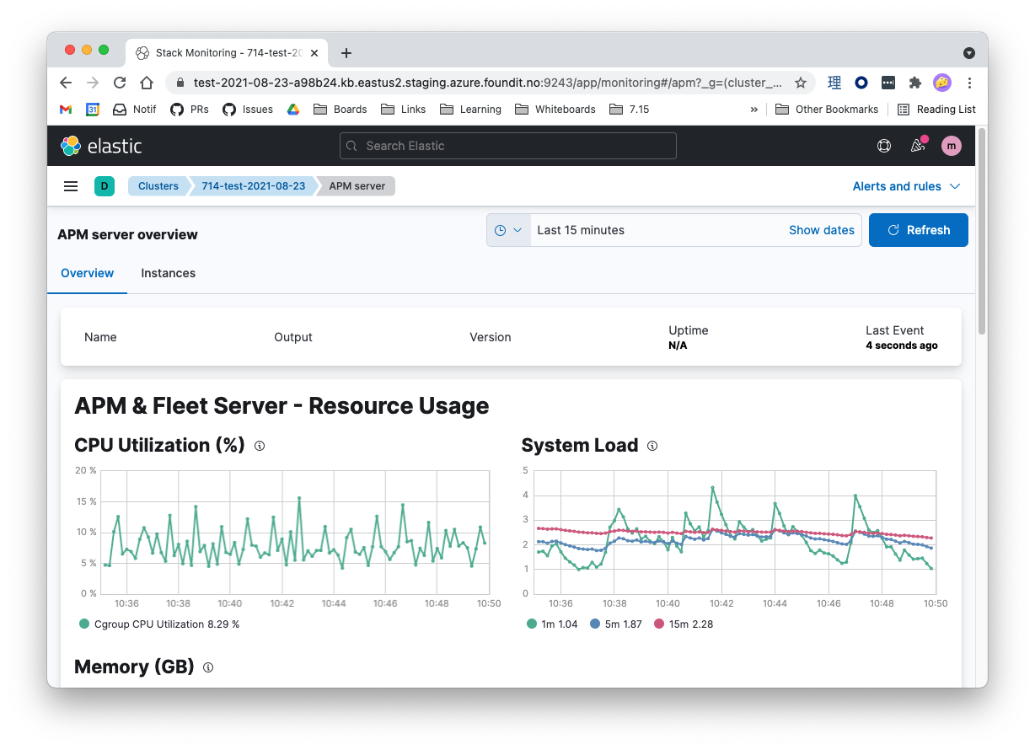Show info for Memory (GB) chart
Viewport: 1035px width, 750px height.
[208, 667]
